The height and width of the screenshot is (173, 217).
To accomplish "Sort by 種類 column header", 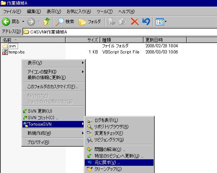I will pos(121,40).
